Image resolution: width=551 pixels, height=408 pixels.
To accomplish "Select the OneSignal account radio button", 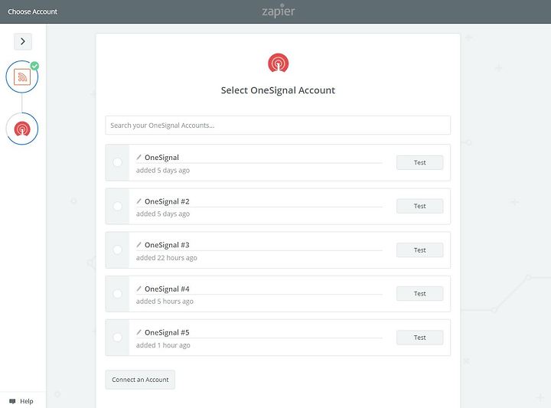I will click(117, 162).
